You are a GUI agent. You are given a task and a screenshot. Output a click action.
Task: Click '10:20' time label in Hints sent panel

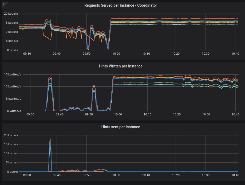pyautogui.click(x=176, y=175)
